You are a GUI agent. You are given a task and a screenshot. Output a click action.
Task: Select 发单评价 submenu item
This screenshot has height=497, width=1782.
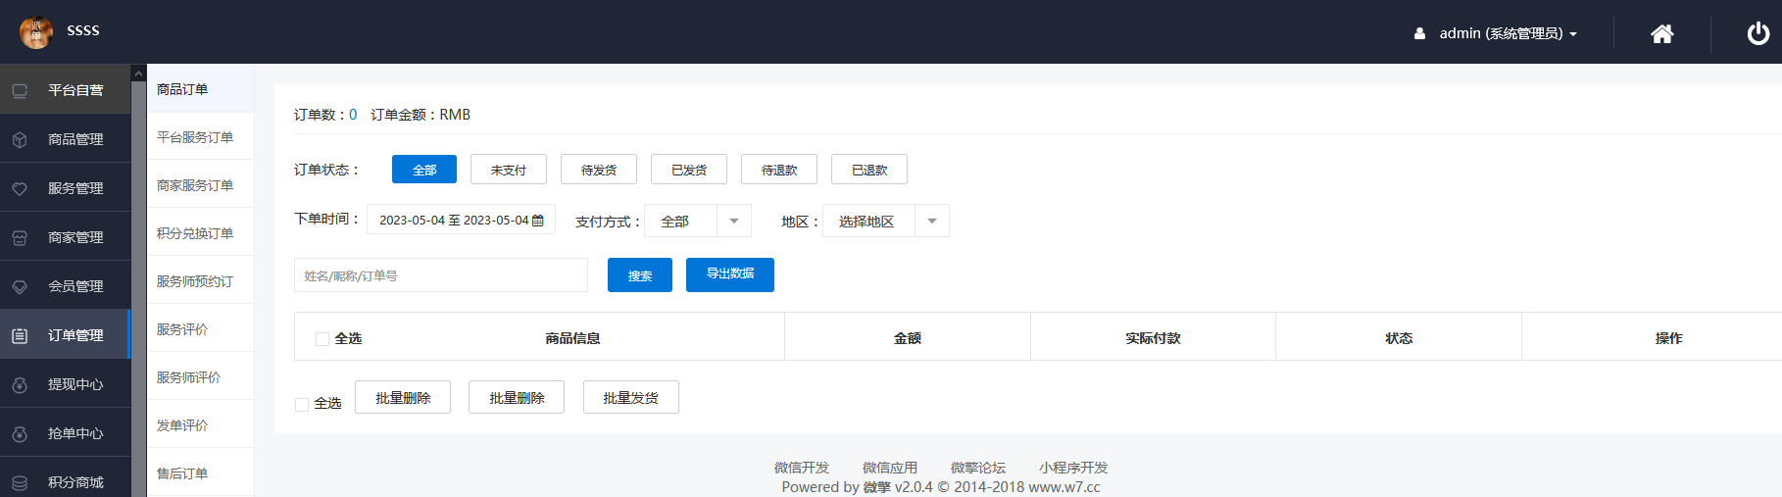pos(201,424)
